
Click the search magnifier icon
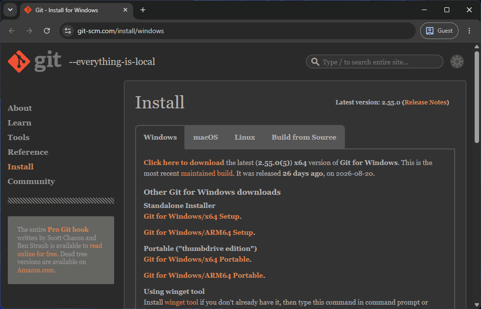click(315, 62)
